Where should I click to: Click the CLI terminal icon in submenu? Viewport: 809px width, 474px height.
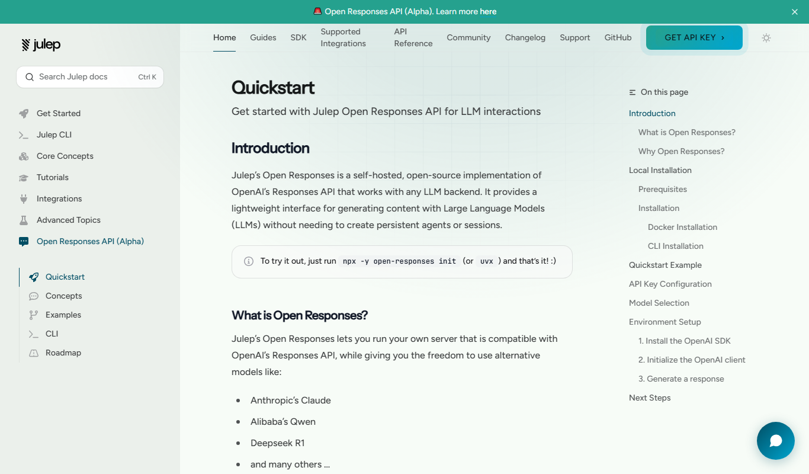coord(34,334)
